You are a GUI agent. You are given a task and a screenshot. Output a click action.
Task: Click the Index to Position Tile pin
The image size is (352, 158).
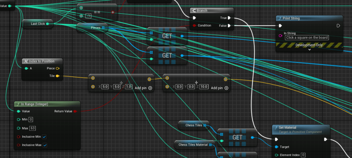(57, 76)
